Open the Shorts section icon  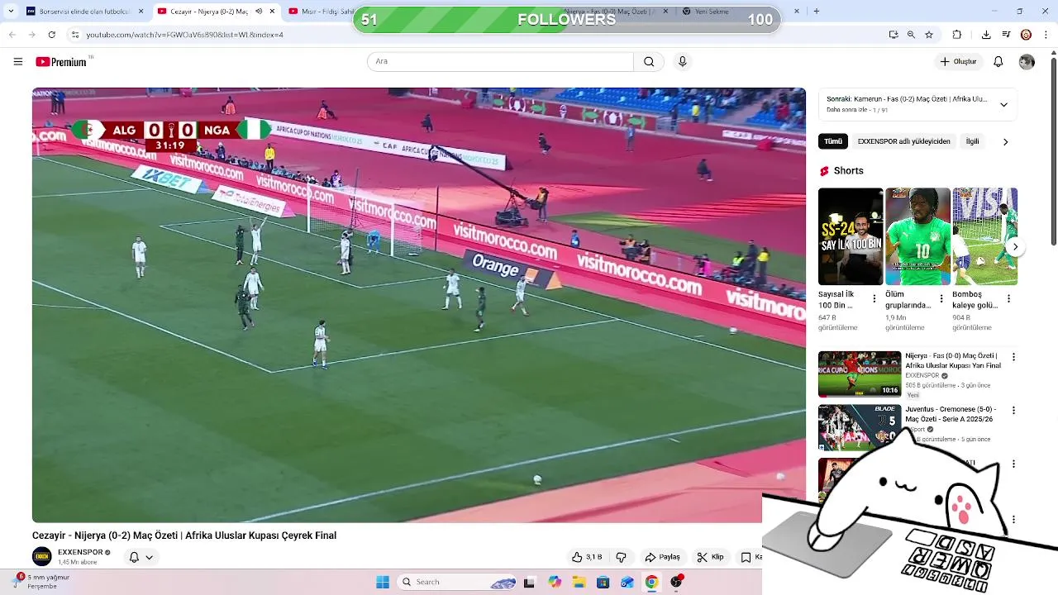point(824,171)
